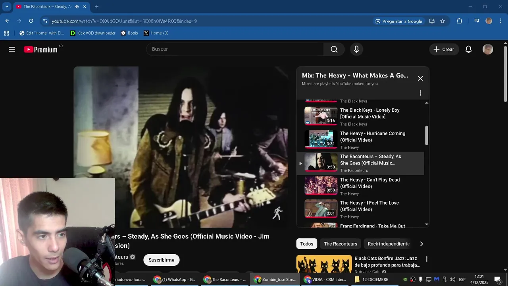Click the playlist scrollbar thumb

point(427,135)
